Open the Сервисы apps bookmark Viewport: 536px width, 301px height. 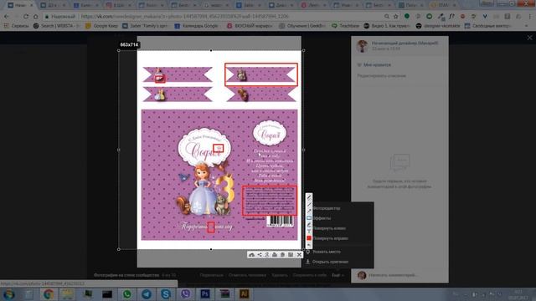[x=17, y=26]
